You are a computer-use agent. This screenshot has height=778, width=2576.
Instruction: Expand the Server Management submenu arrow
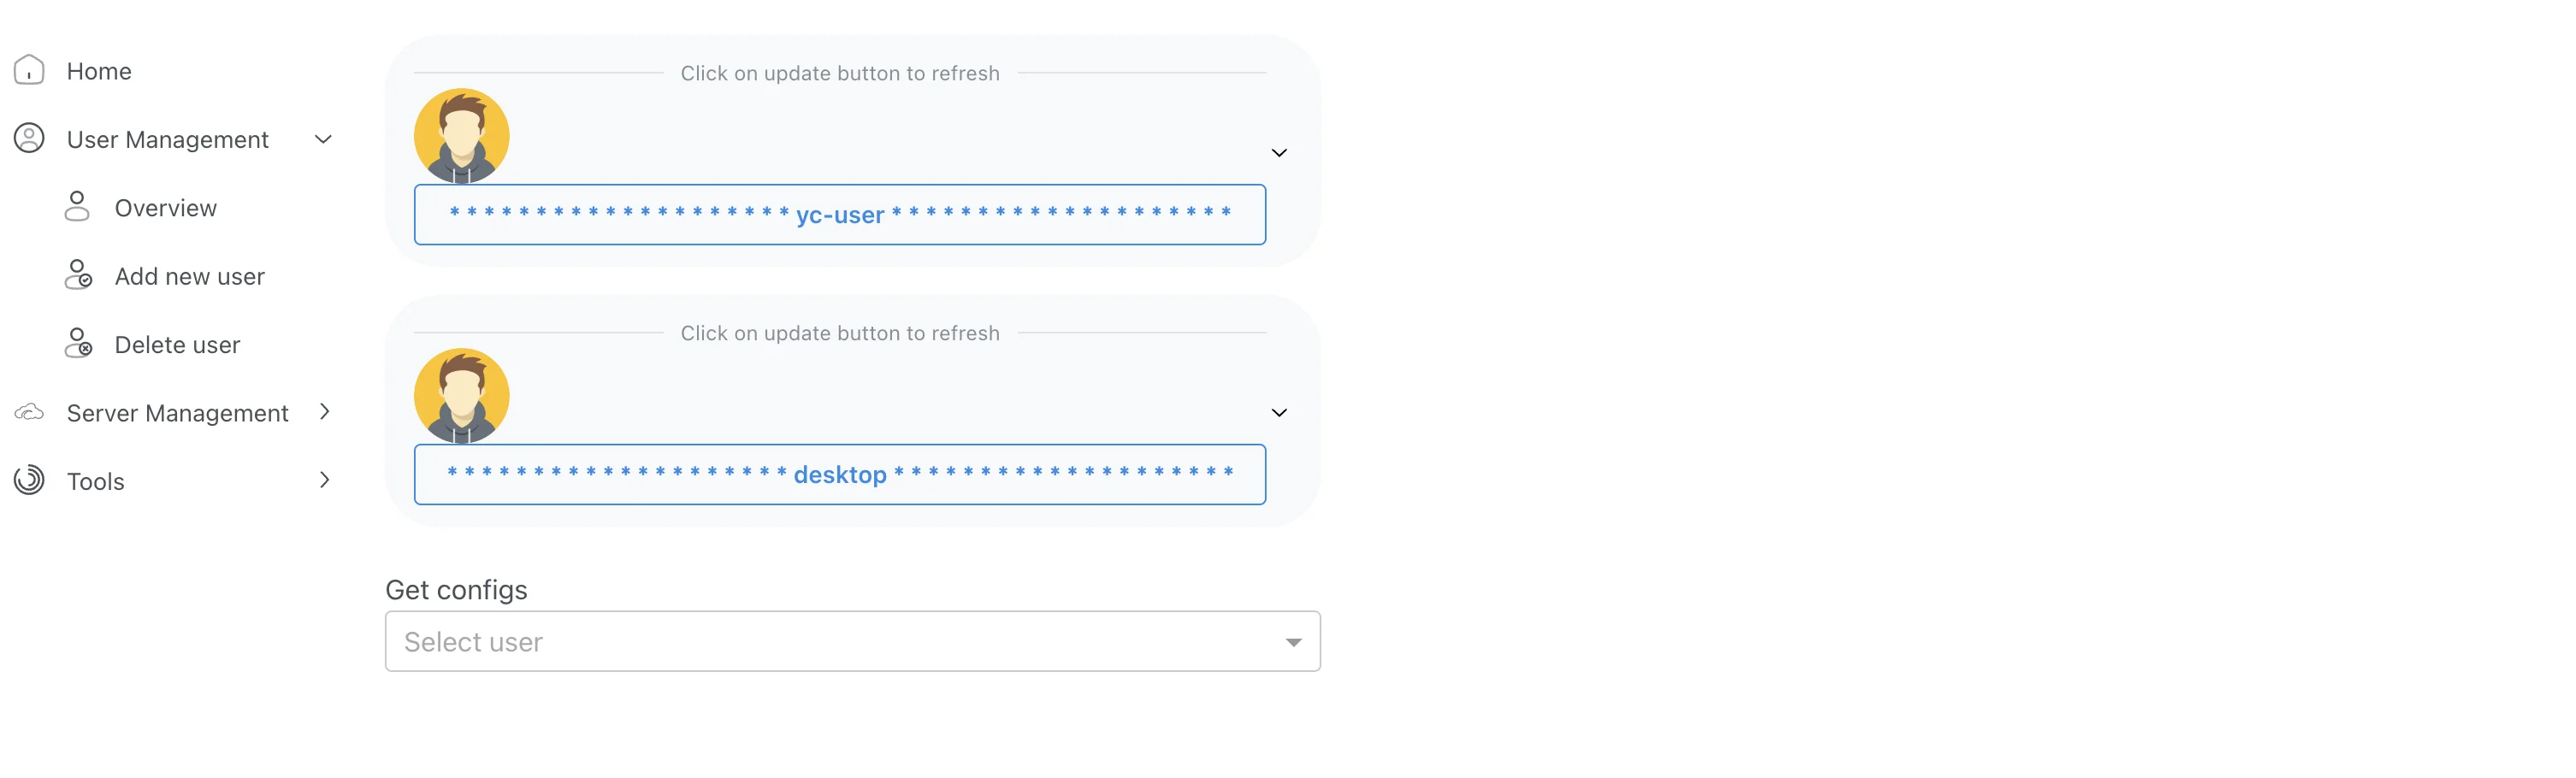pyautogui.click(x=324, y=412)
